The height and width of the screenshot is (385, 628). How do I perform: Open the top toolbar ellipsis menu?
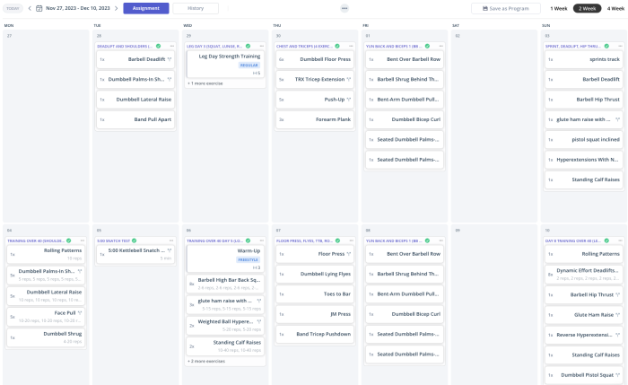pyautogui.click(x=345, y=8)
